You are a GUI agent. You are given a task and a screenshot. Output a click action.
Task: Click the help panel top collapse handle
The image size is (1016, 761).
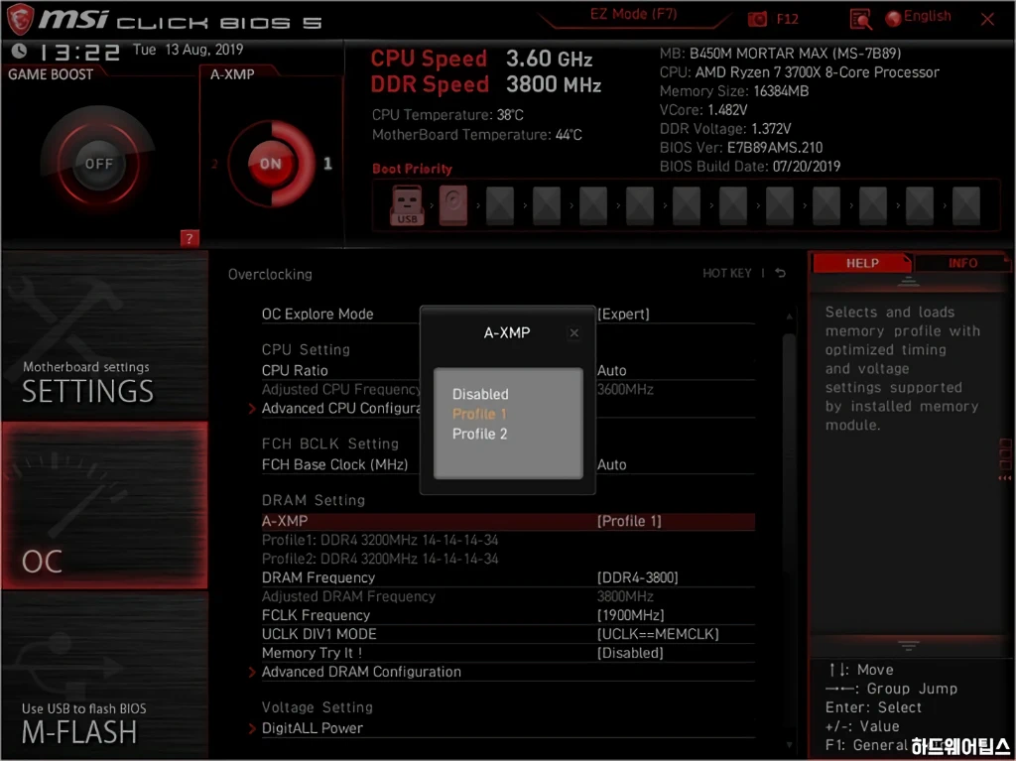[x=909, y=282]
